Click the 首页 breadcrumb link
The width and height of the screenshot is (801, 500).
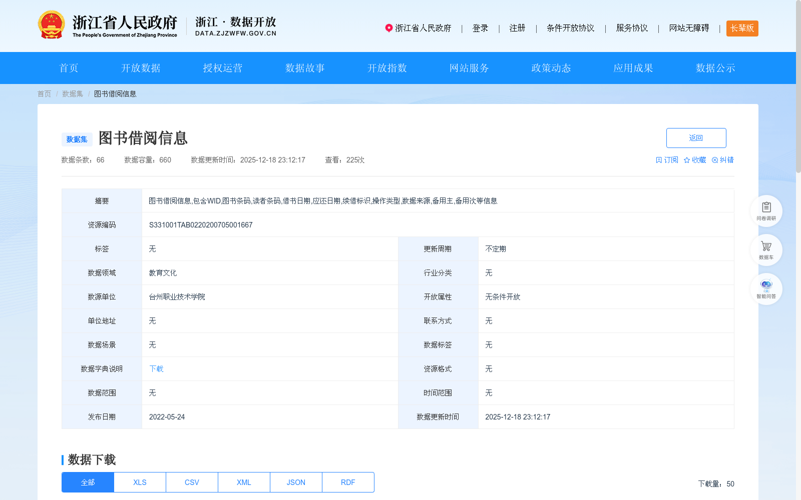pos(44,94)
